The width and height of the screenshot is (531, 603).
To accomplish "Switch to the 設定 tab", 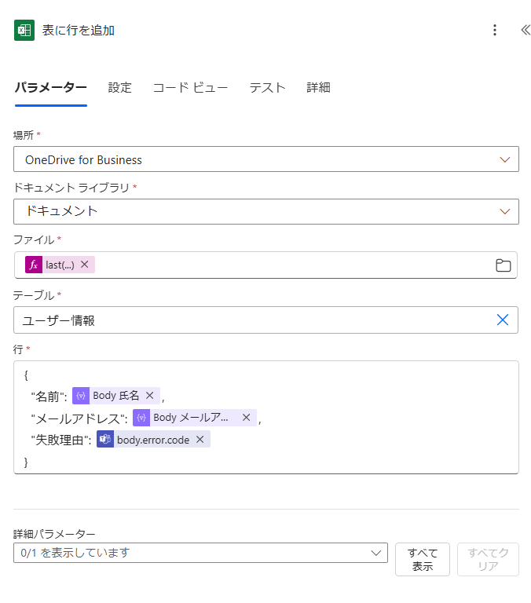I will (119, 88).
